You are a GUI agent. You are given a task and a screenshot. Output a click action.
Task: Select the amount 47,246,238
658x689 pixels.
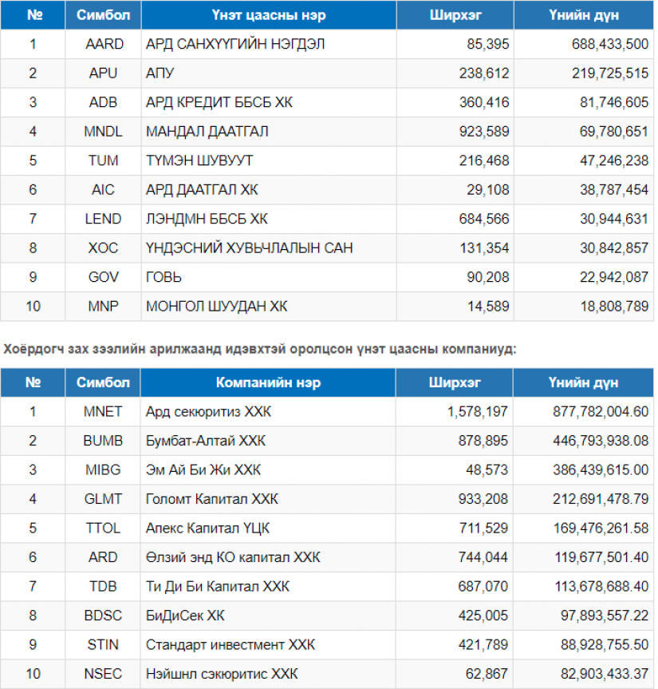(x=613, y=160)
